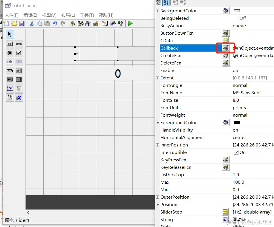
Task: Pick the Check Box component in the palette
Action: [19, 53]
